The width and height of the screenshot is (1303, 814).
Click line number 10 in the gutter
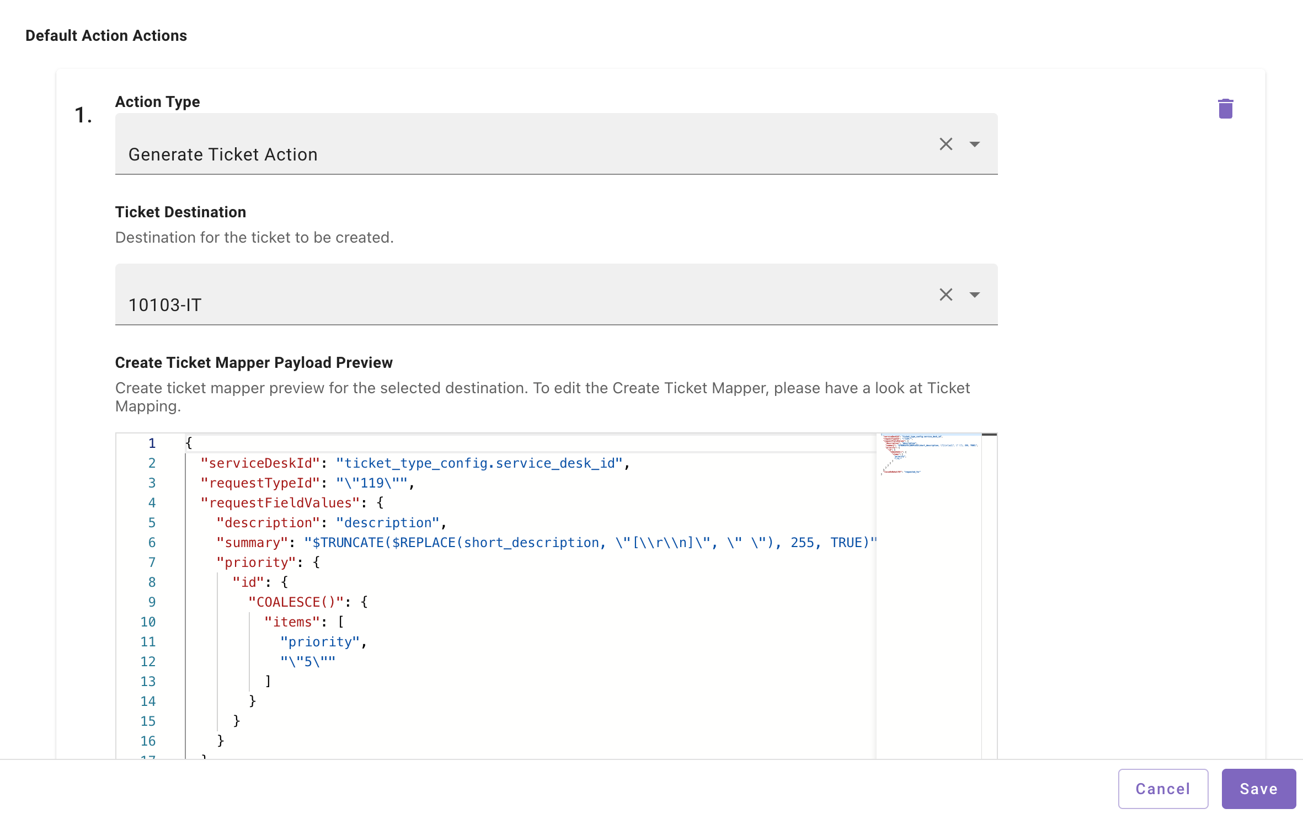click(x=148, y=622)
